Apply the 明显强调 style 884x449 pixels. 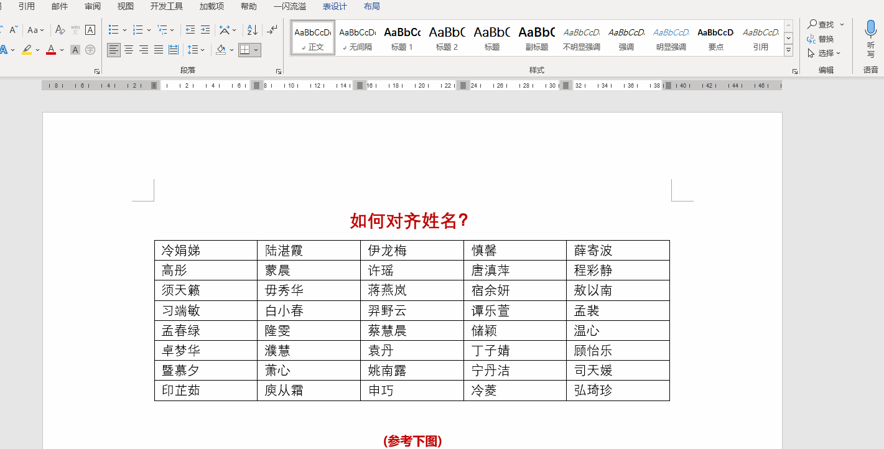pos(671,37)
